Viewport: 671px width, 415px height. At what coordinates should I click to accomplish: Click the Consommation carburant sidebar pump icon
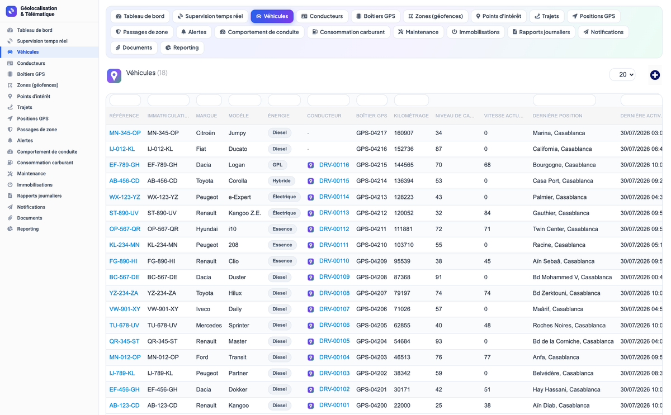point(10,163)
